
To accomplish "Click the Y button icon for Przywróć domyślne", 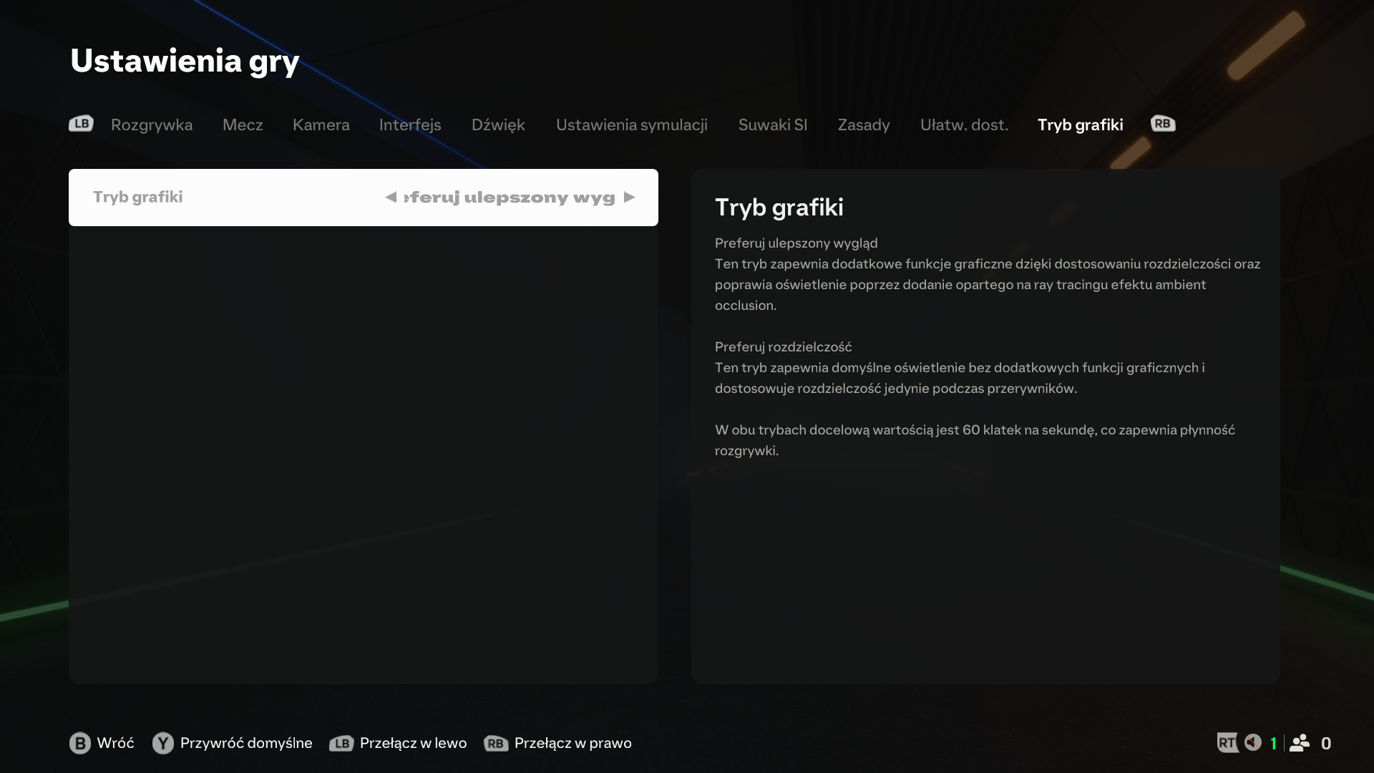I will click(163, 743).
